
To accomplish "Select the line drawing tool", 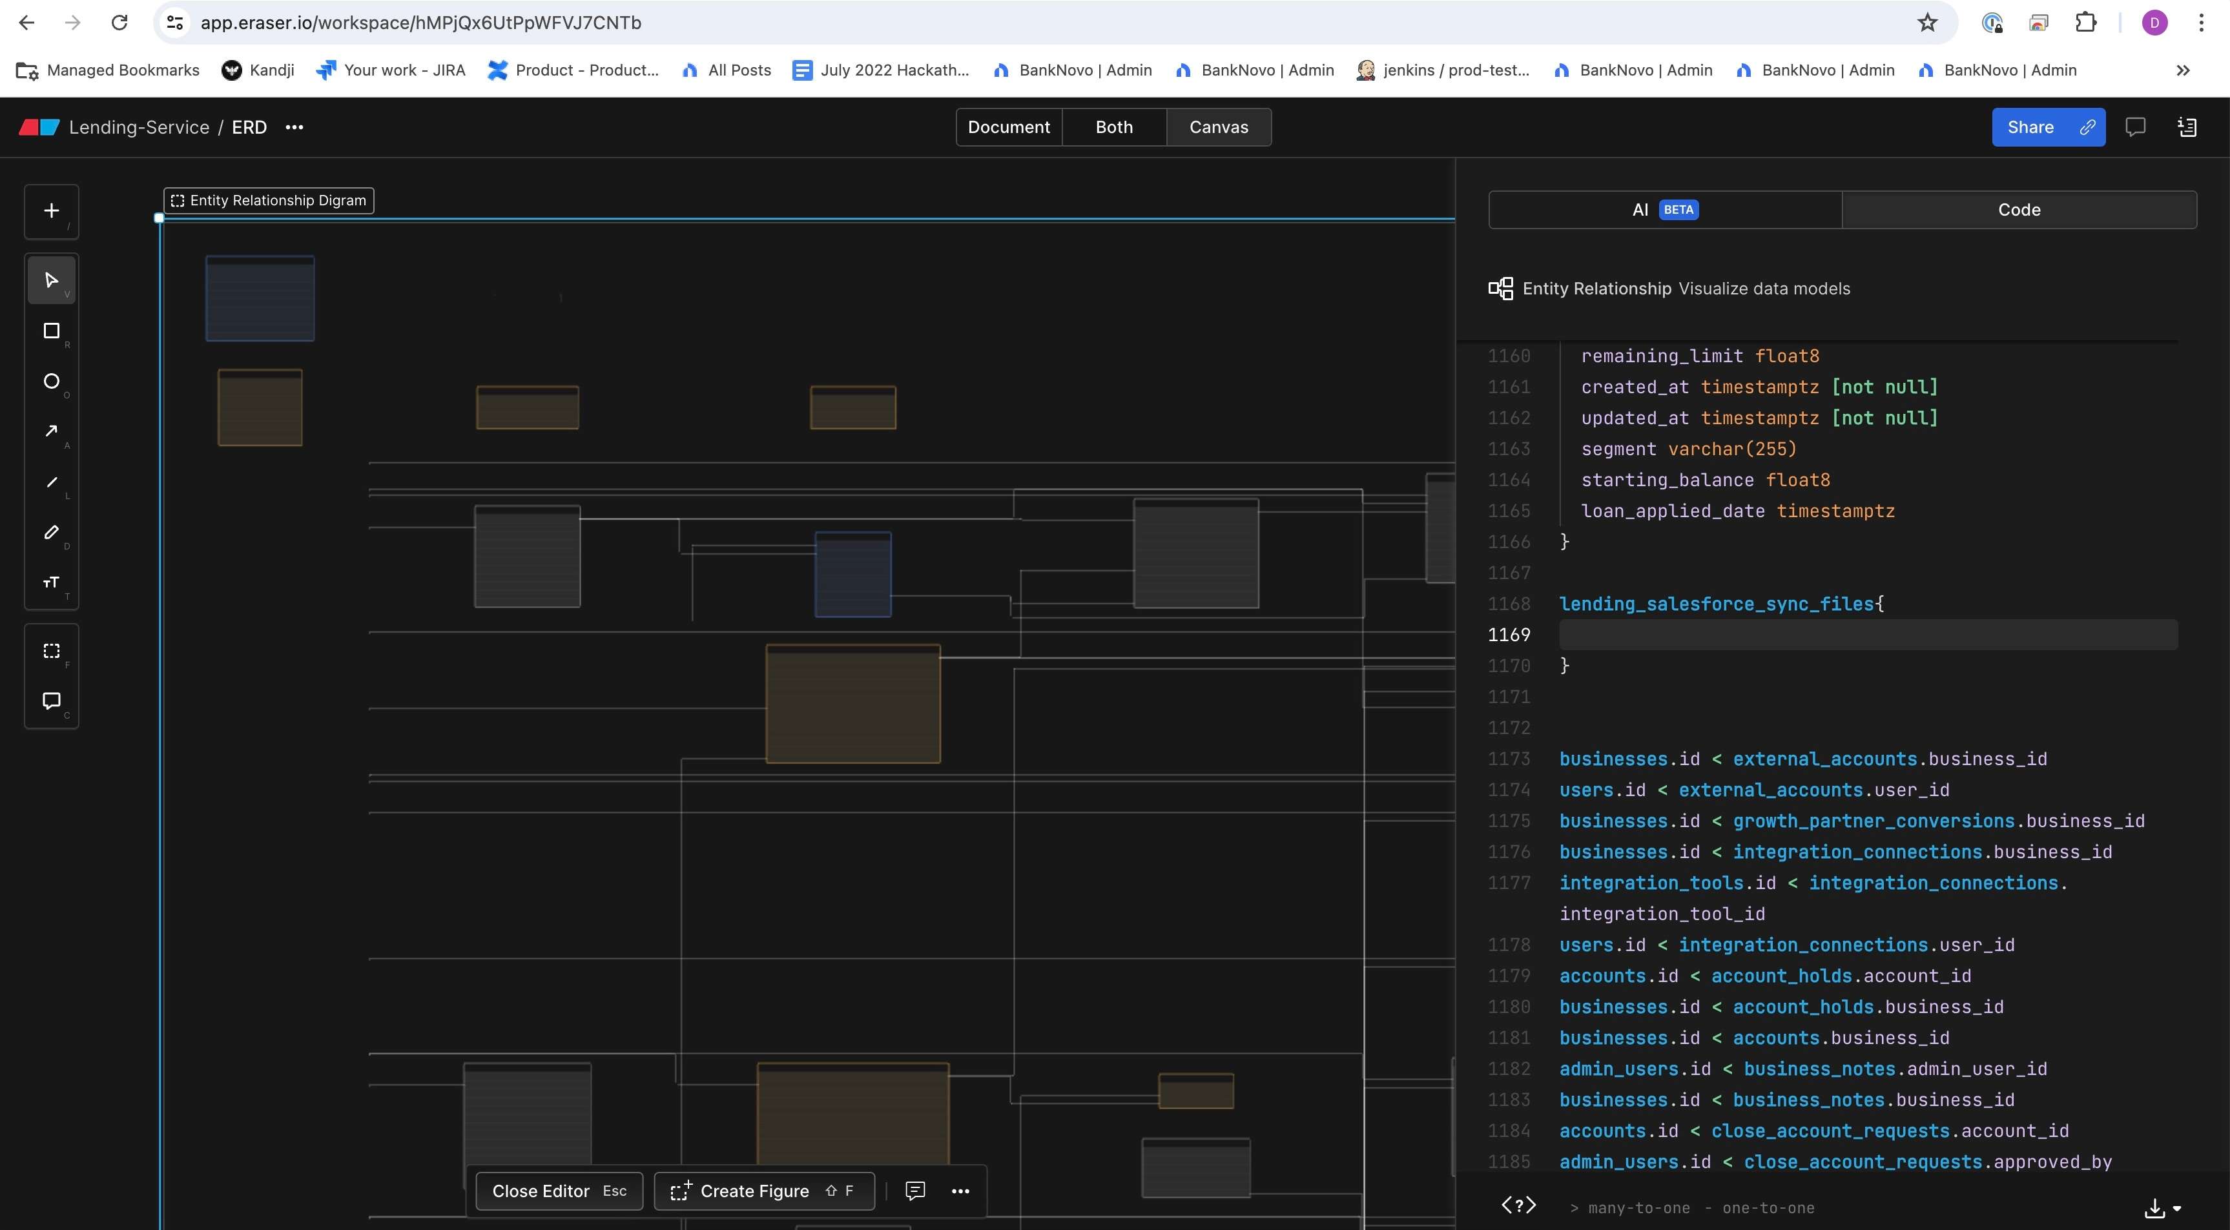I will [51, 481].
